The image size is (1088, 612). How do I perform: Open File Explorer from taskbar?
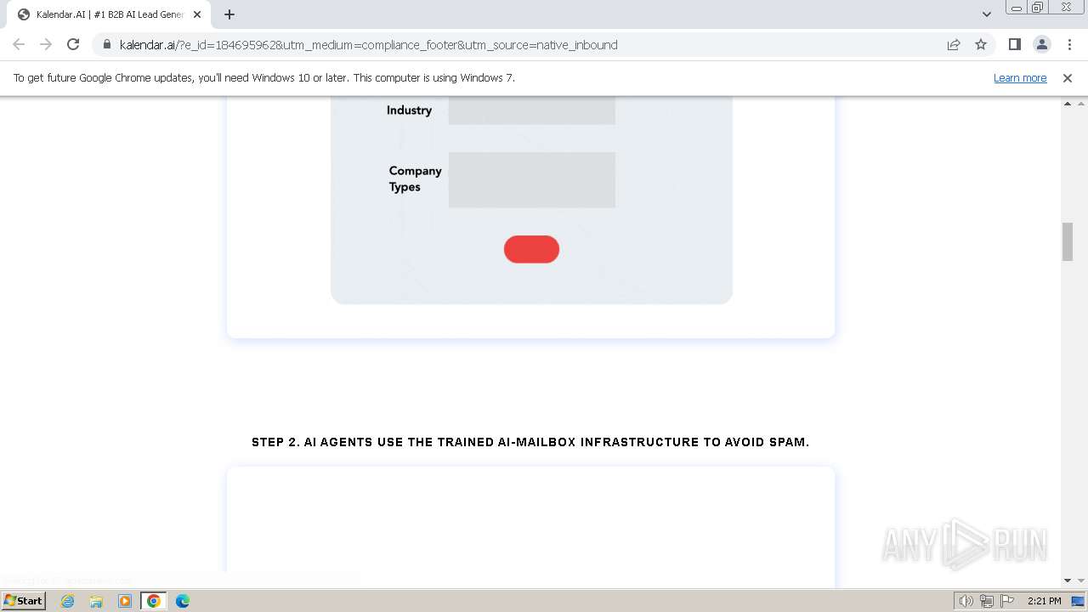click(96, 601)
